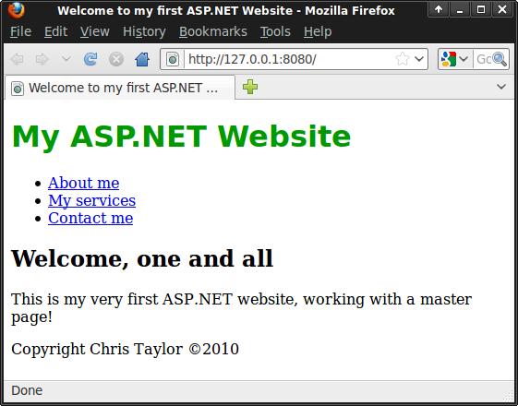Click the title bar up-arrow shade button
This screenshot has height=406, width=518.
coord(439,9)
